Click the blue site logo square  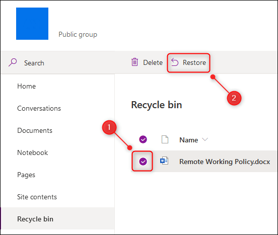click(32, 24)
